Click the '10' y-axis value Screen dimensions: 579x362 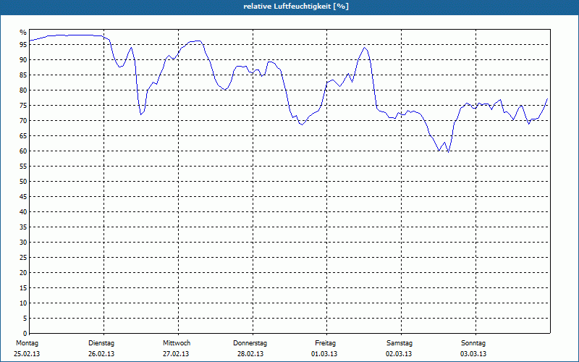coord(23,303)
